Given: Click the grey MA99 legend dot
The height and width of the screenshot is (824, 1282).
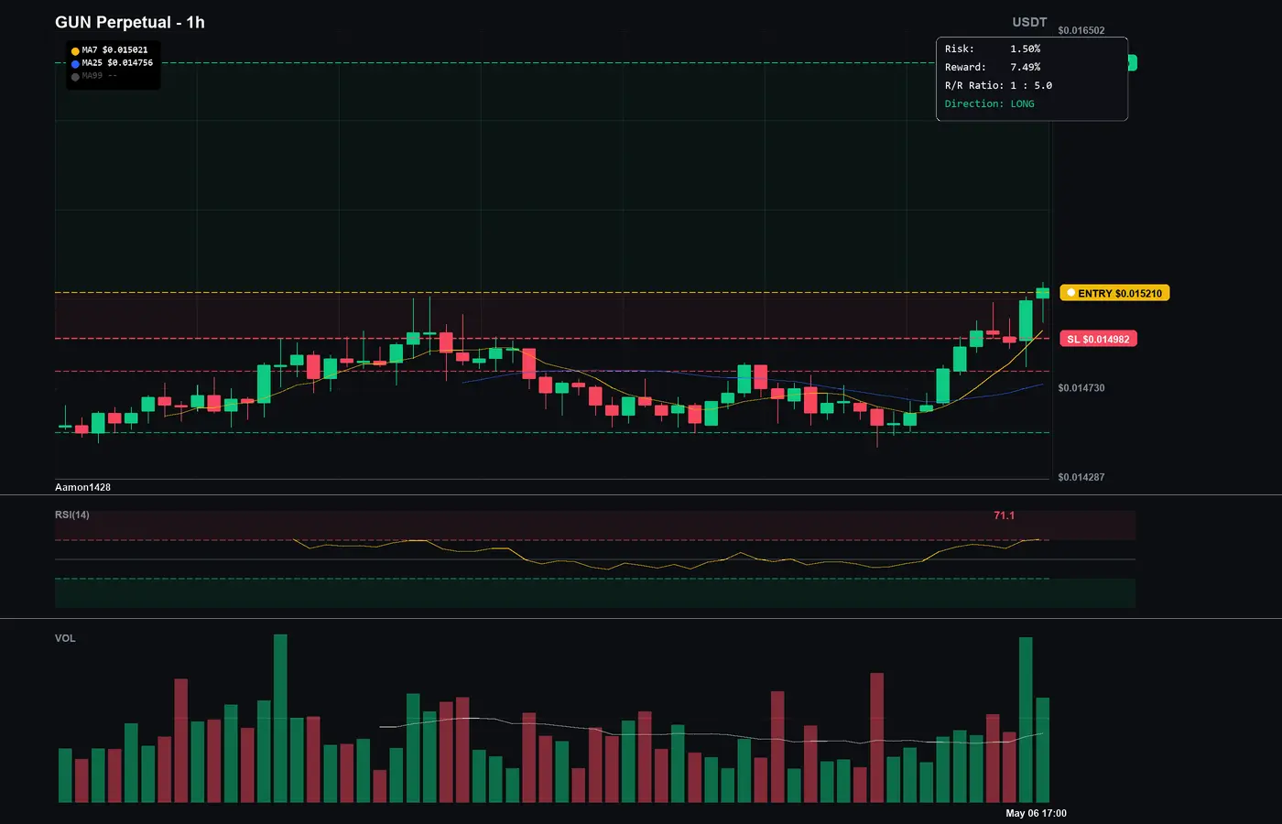Looking at the screenshot, I should 75,77.
